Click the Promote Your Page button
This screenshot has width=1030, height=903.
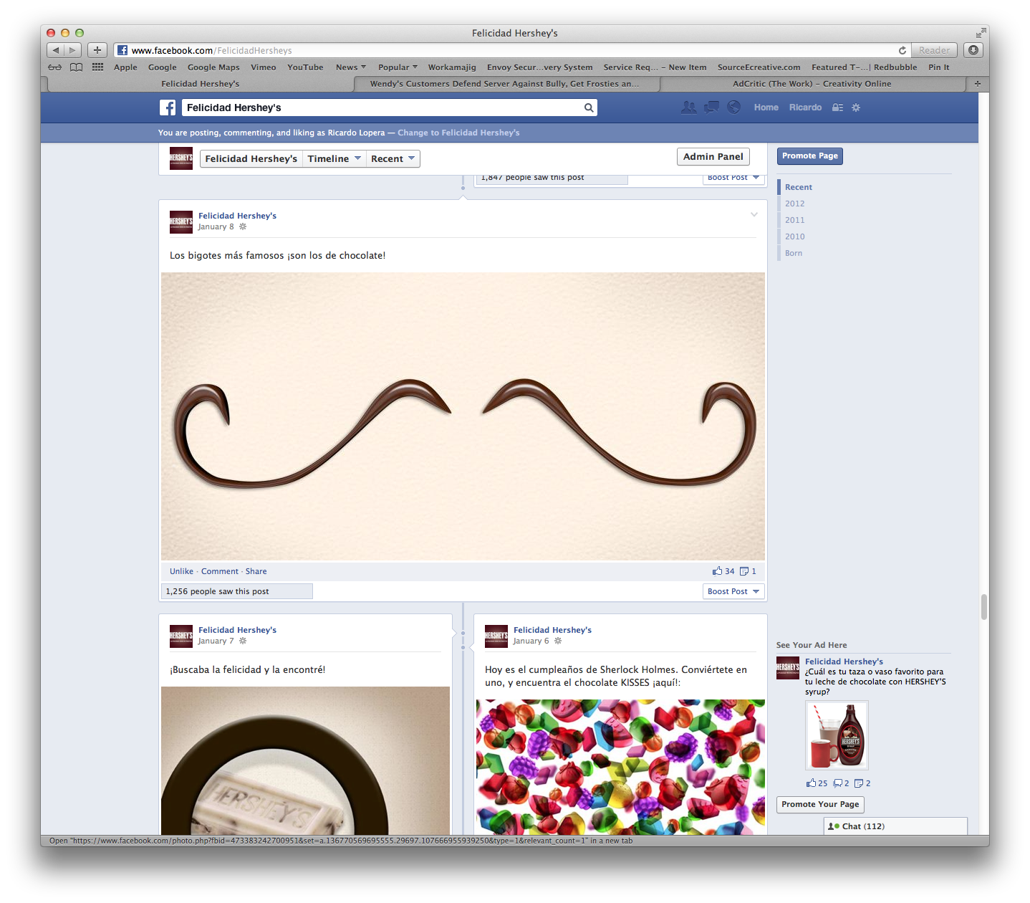coord(820,805)
